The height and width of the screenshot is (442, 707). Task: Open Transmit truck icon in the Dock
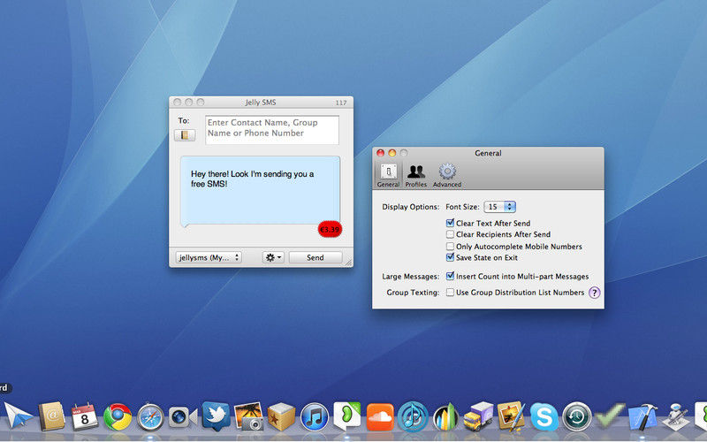pos(478,416)
